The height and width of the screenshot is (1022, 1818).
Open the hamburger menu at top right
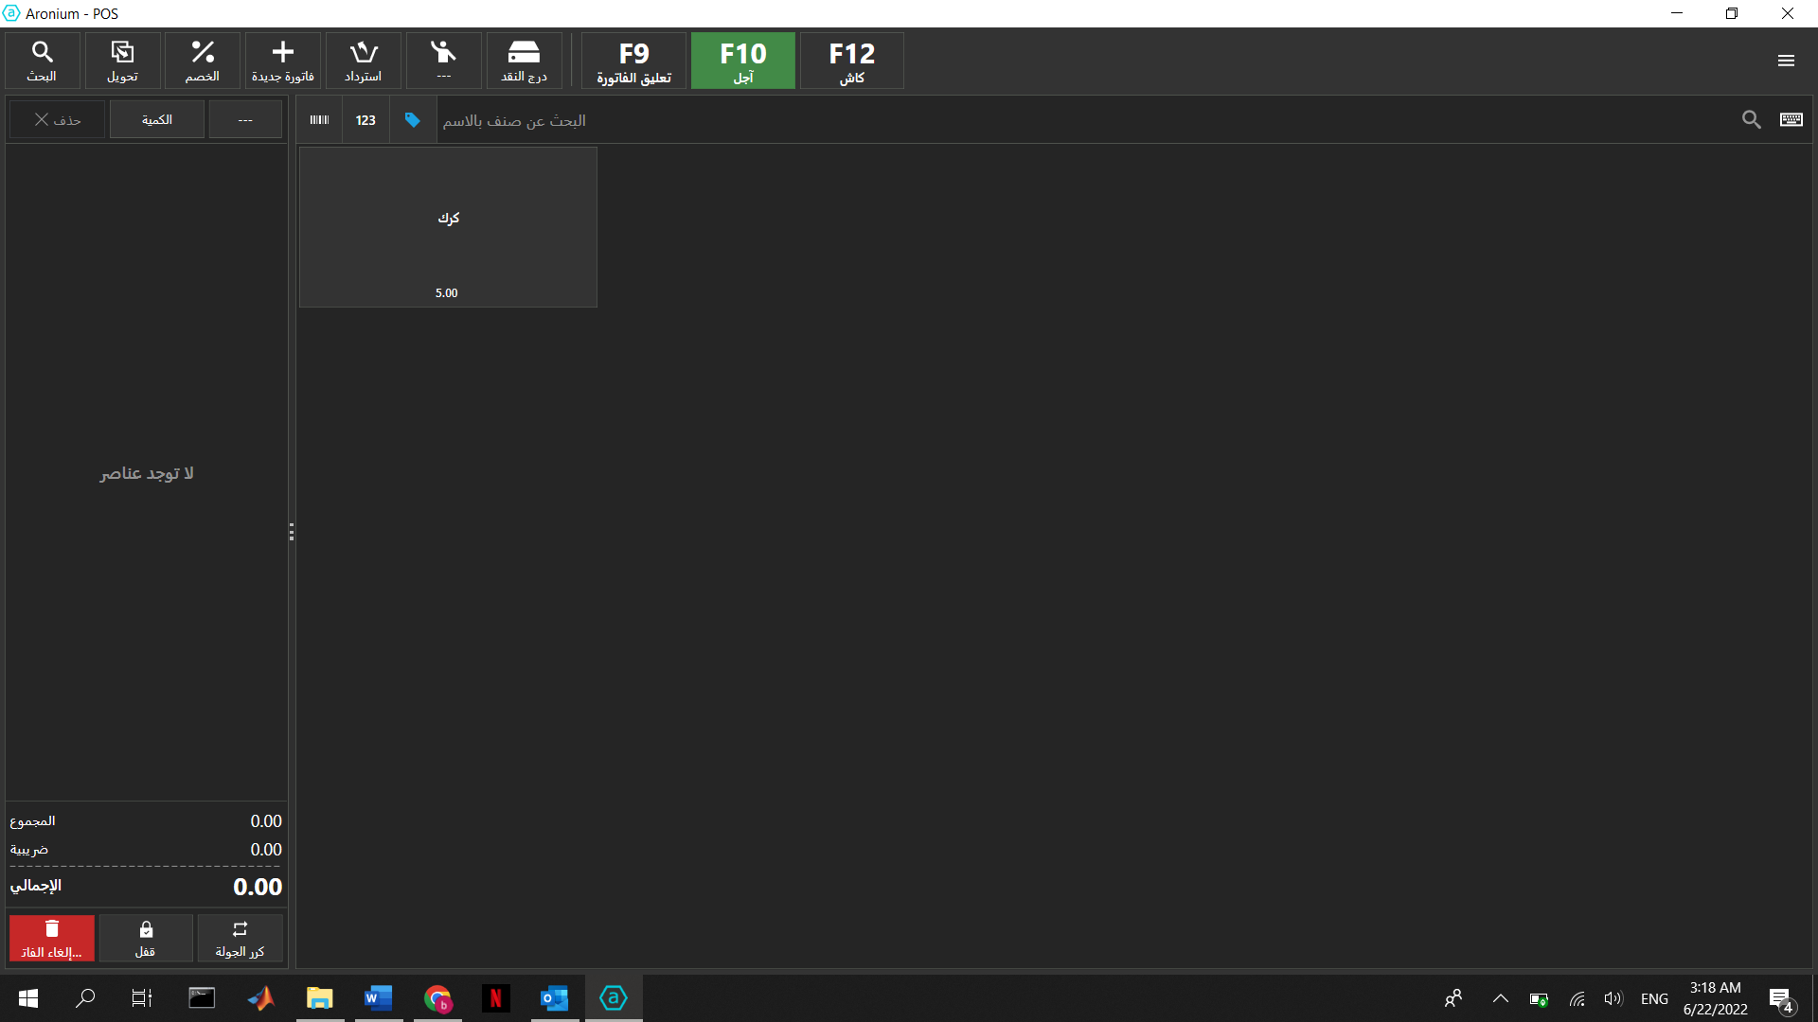coord(1786,61)
